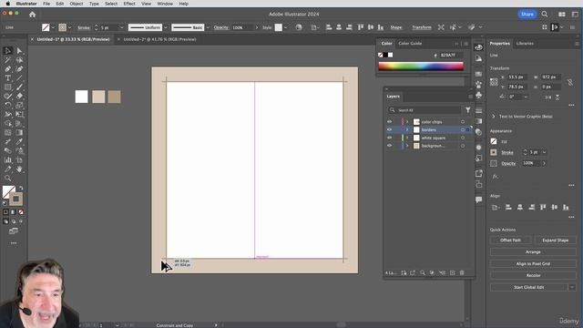This screenshot has height=328, width=583.
Task: Open stroke weight dropdown in control bar
Action: pos(121,27)
